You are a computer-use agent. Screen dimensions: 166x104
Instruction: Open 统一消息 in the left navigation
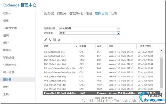9,72
